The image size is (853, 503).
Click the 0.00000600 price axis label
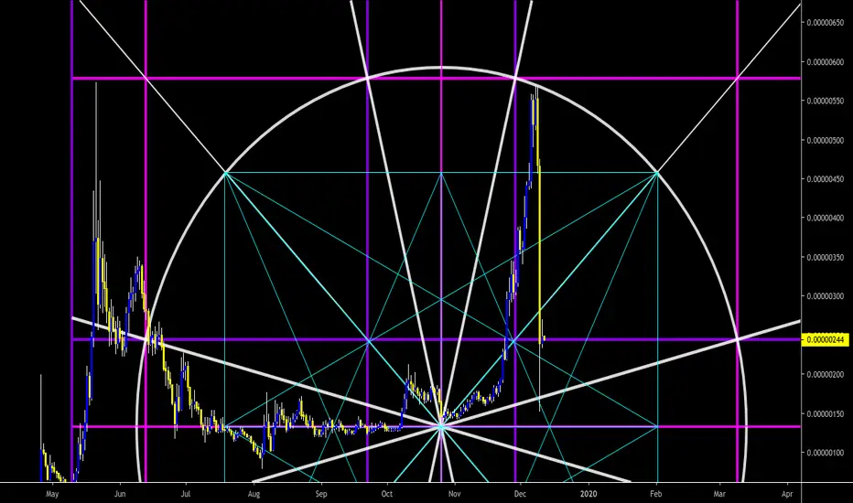826,62
